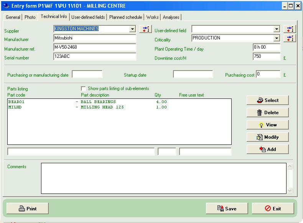The height and width of the screenshot is (223, 303).
Task: Click the Exit button
Action: tap(273, 208)
